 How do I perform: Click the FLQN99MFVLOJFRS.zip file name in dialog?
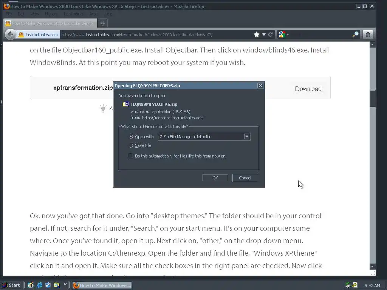coord(154,104)
